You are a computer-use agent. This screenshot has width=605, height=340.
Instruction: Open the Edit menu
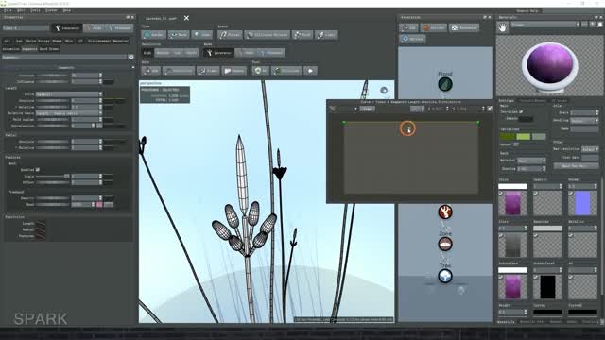click(x=21, y=10)
